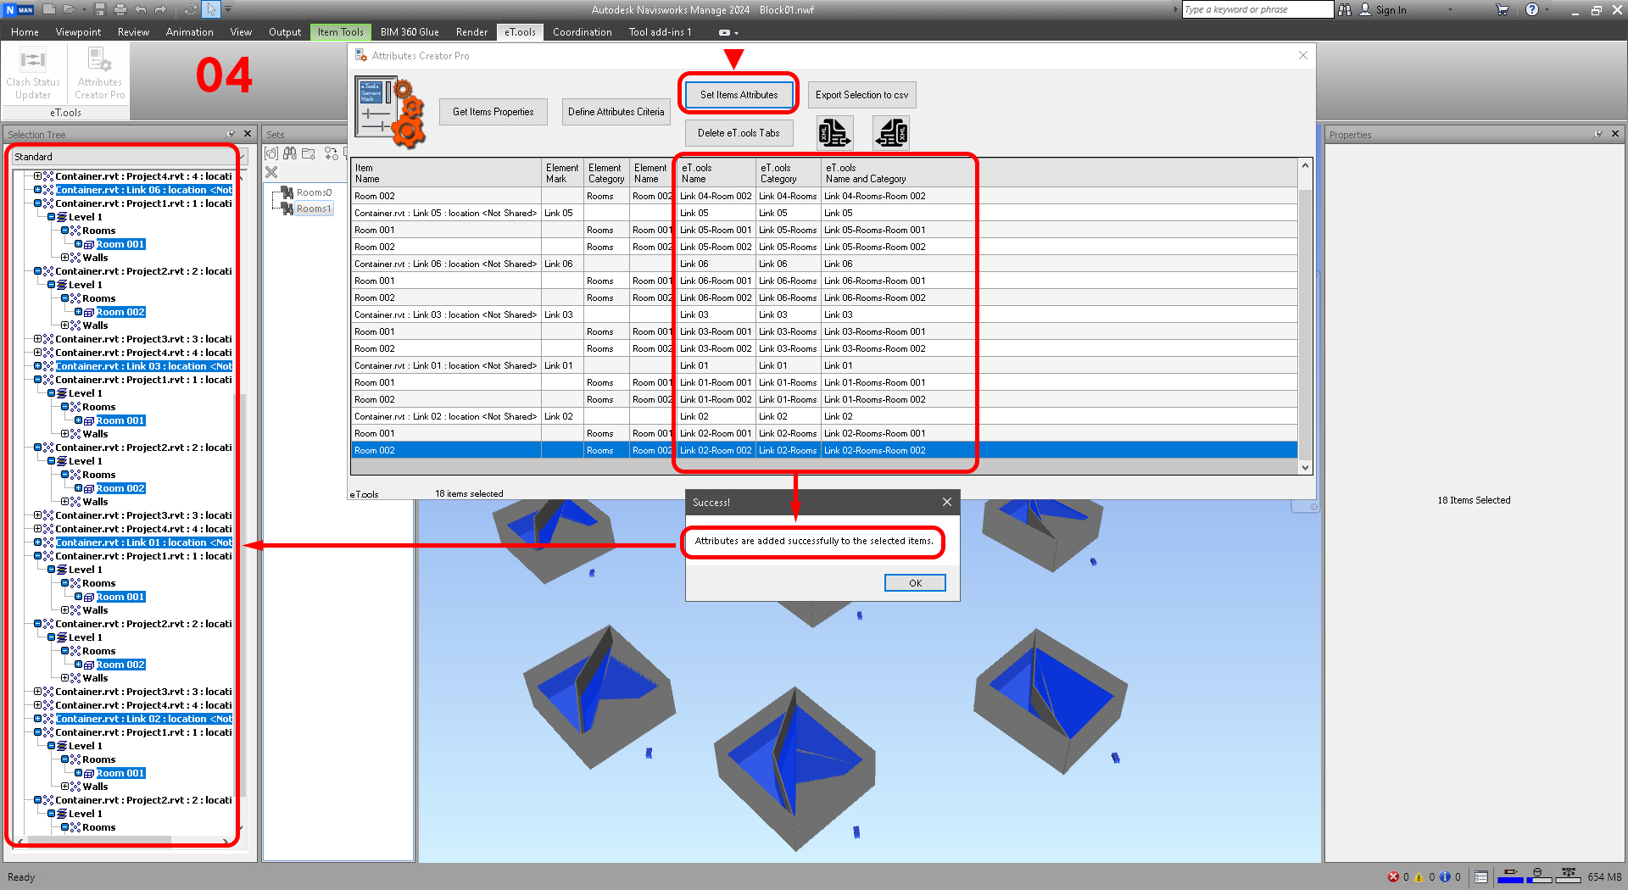Click the Redo arrow icon
Viewport: 1628px width, 890px height.
click(160, 9)
